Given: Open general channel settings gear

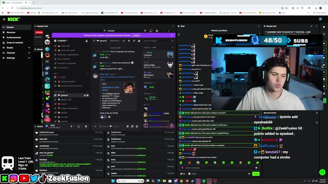Looking at the screenshot, I should coord(87,95).
